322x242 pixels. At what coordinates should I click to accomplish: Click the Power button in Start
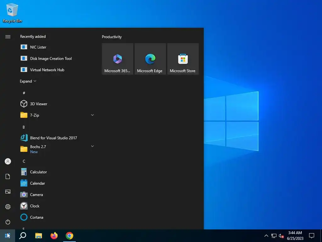point(8,222)
